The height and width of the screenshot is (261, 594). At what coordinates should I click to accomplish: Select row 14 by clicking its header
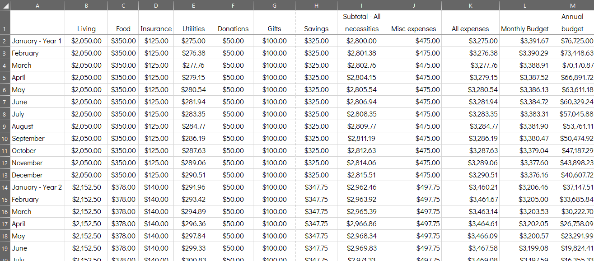[x=5, y=187]
